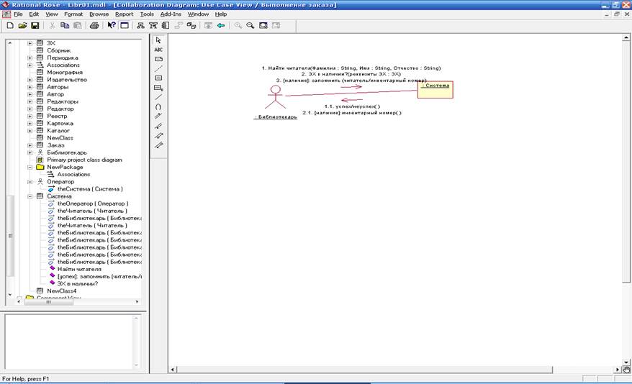Click the context help arrow icon
Screen dimensions: 632x384
coord(112,25)
